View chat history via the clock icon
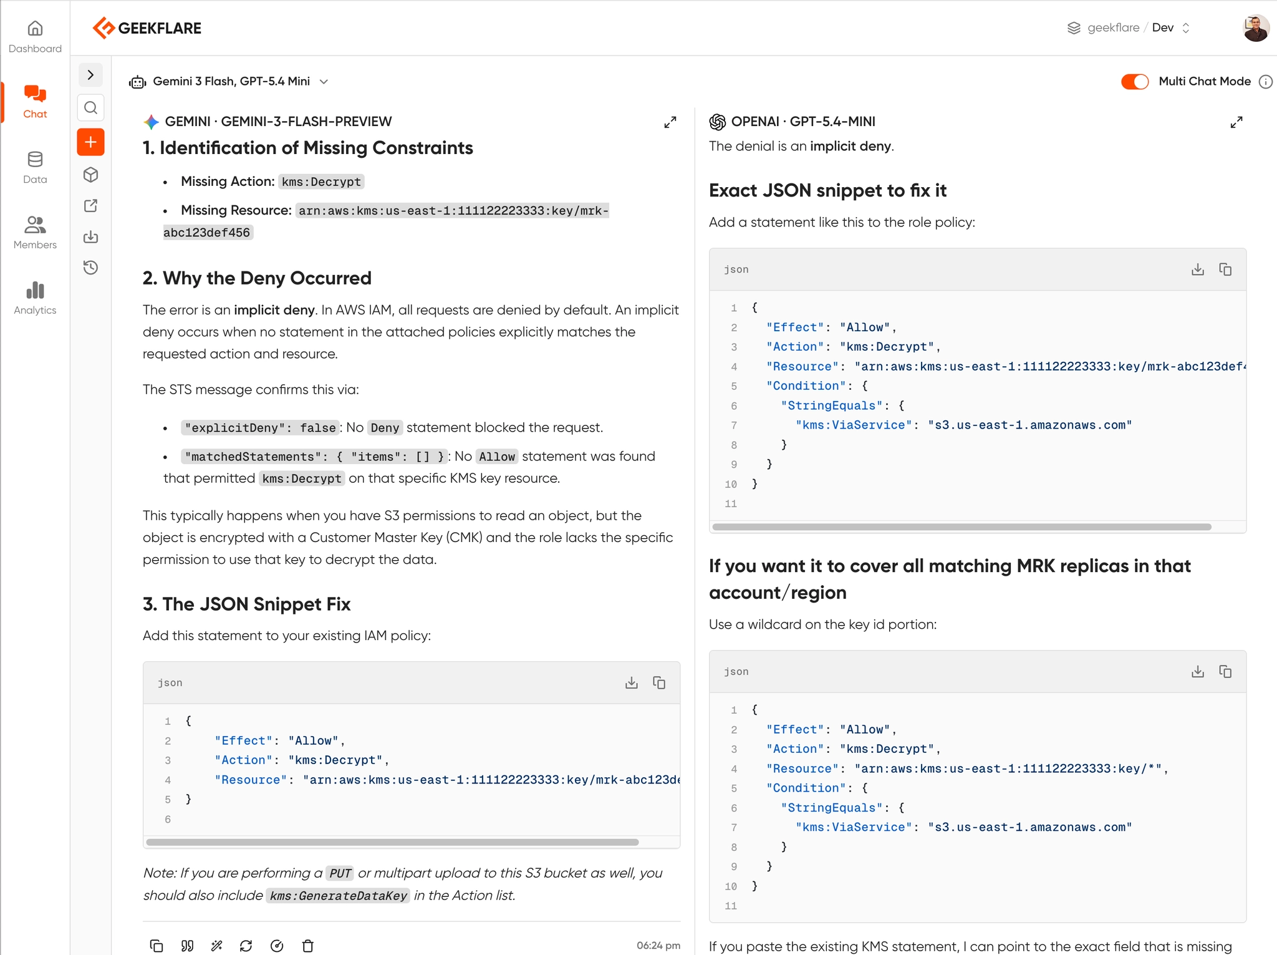The height and width of the screenshot is (955, 1277). click(90, 267)
